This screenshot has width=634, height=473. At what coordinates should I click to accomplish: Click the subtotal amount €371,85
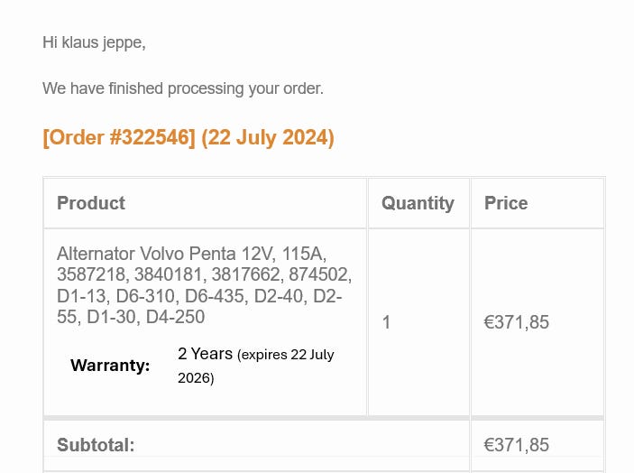point(516,445)
